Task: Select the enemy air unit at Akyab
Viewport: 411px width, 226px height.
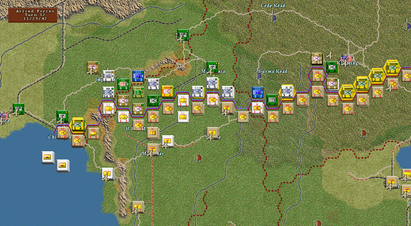Action: coord(108,174)
